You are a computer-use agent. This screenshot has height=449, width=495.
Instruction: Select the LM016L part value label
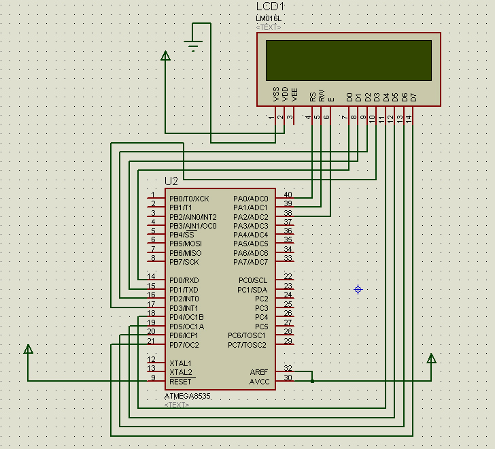pyautogui.click(x=269, y=18)
